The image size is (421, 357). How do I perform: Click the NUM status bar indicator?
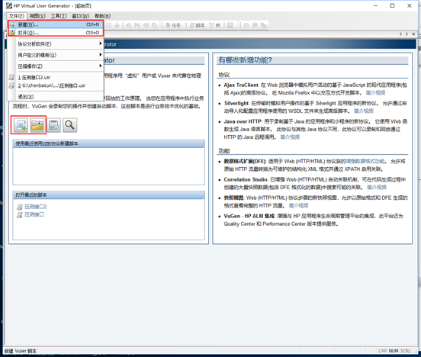click(394, 351)
